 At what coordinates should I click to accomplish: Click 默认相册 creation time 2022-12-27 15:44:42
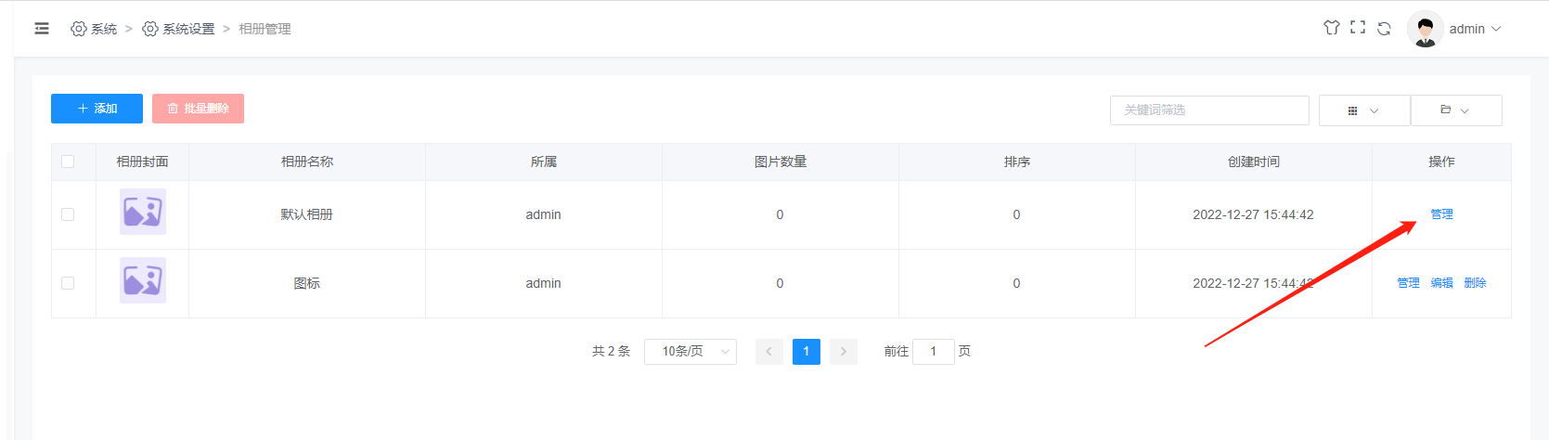coord(1253,214)
